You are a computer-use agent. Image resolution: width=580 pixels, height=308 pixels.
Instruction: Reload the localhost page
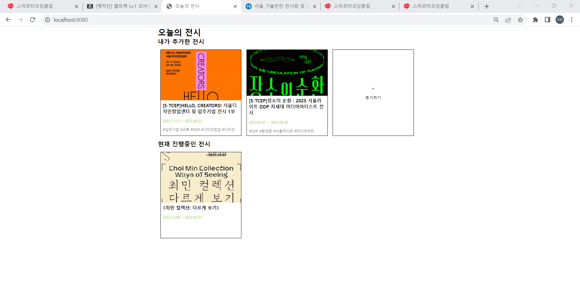[x=33, y=20]
